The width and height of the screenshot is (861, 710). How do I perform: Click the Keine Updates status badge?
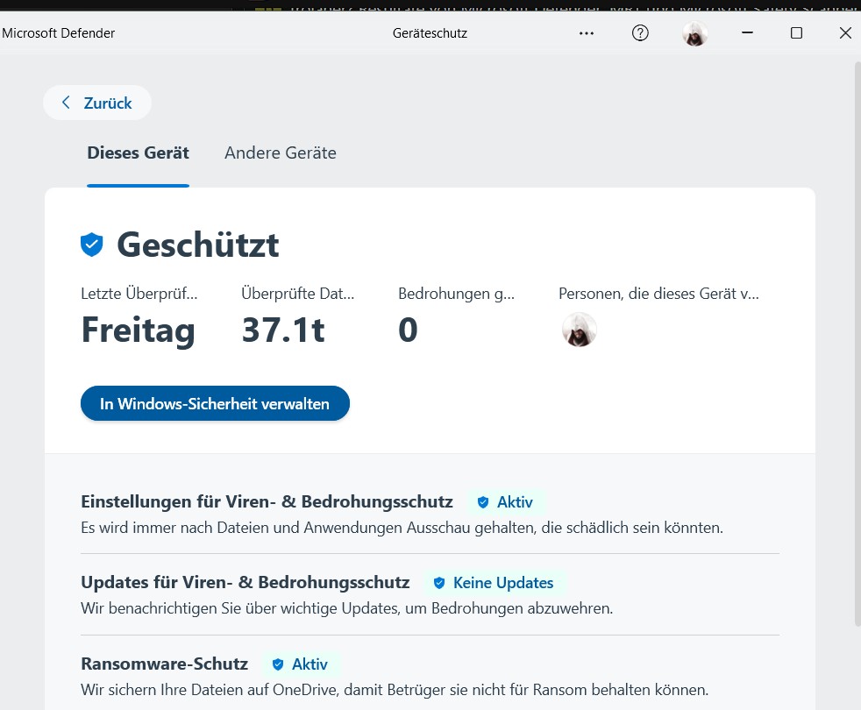pos(495,583)
